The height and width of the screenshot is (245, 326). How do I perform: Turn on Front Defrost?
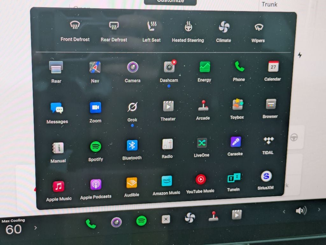click(75, 31)
